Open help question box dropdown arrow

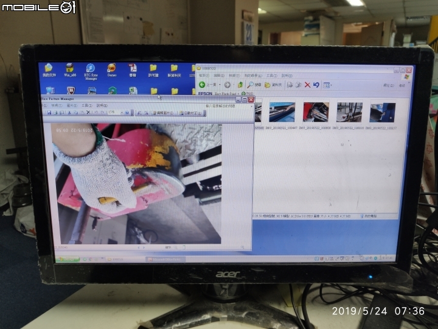pyautogui.click(x=252, y=106)
